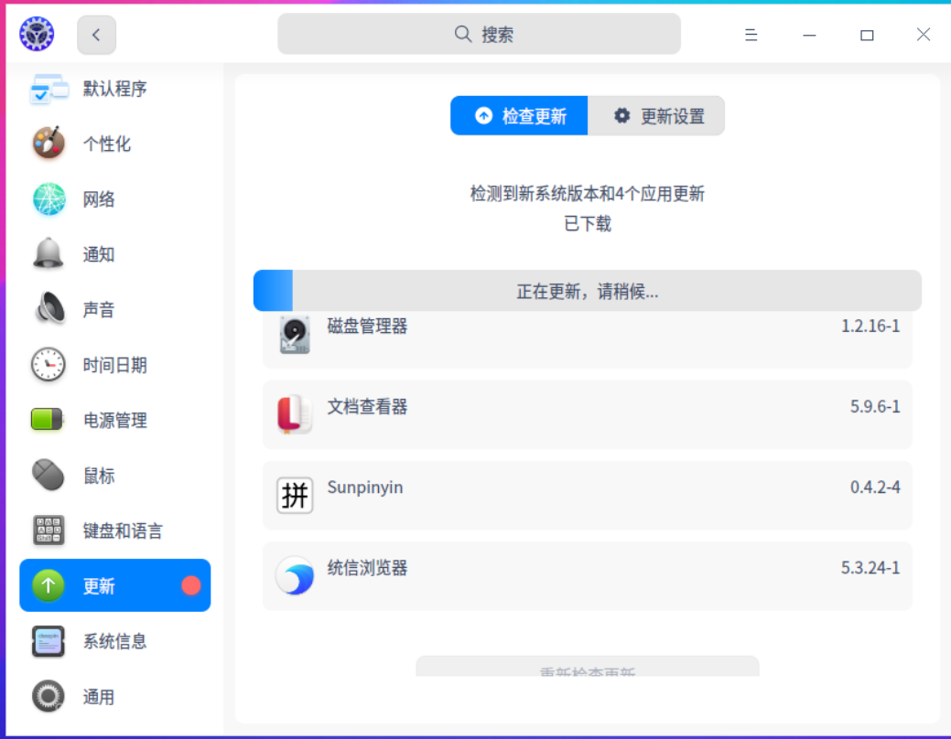This screenshot has width=951, height=739.
Task: Click the search magnifier icon
Action: click(463, 34)
